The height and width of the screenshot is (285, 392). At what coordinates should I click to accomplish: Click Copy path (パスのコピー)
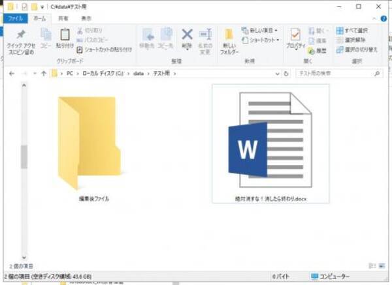tap(92, 40)
